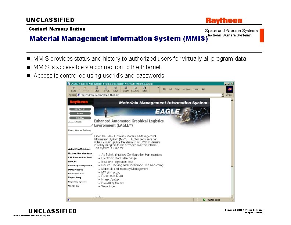291x225 pixels.
Task: Click 'Parametric Data' bullet text
Action: coord(112,176)
